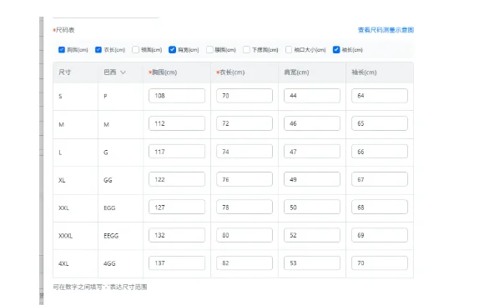Uncheck the 袖长(cm) checkbox
The width and height of the screenshot is (484, 305).
336,50
